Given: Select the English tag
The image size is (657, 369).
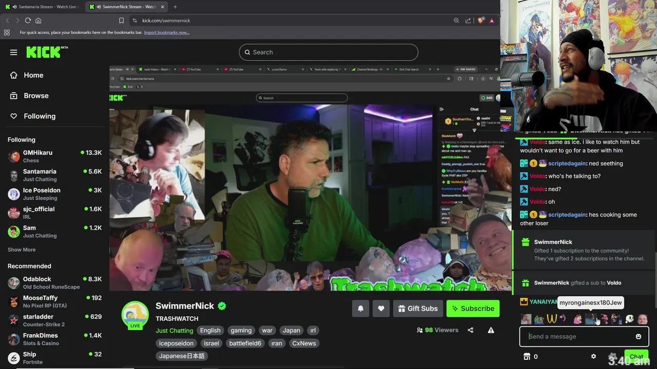Looking at the screenshot, I should tap(210, 331).
